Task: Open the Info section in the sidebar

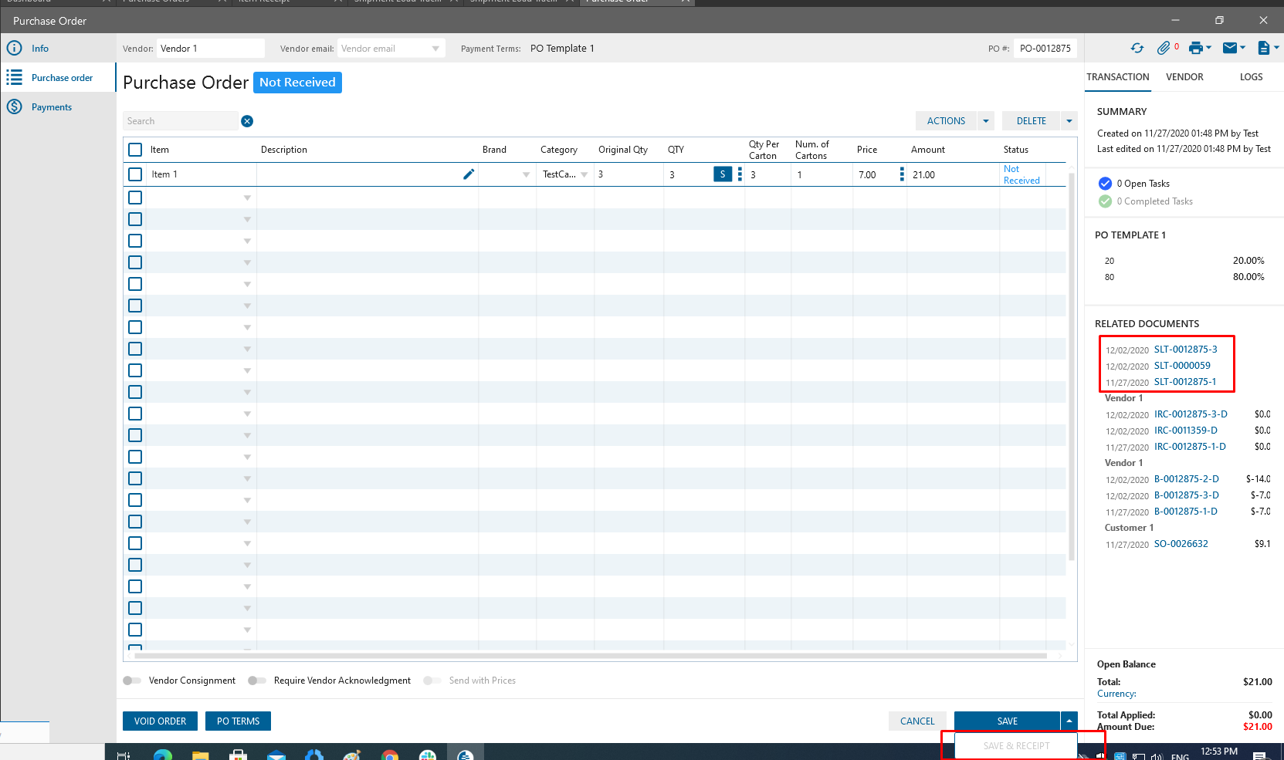Action: (x=59, y=49)
